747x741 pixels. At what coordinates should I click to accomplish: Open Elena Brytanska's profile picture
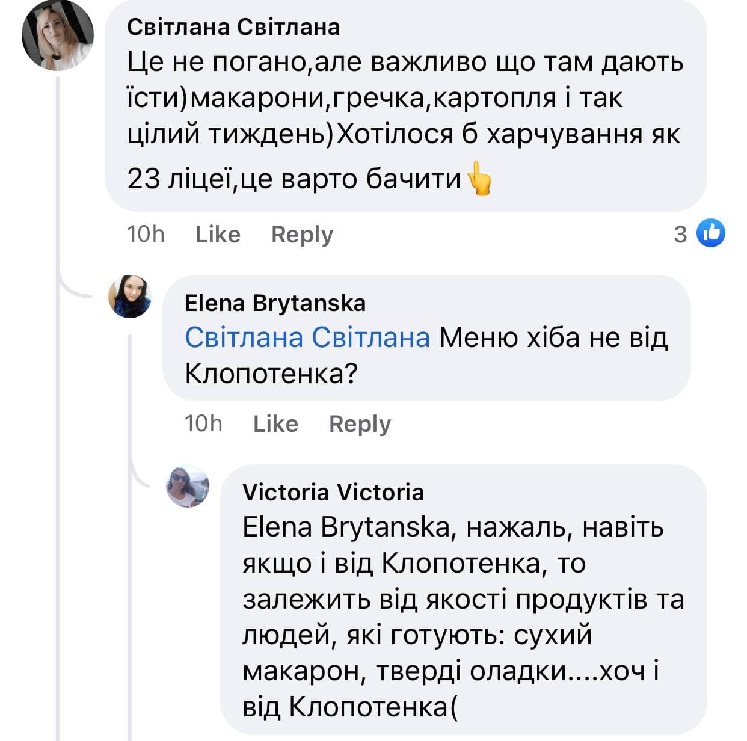130,297
